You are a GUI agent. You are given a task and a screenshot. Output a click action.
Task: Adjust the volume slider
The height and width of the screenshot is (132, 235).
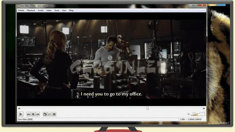point(198,114)
